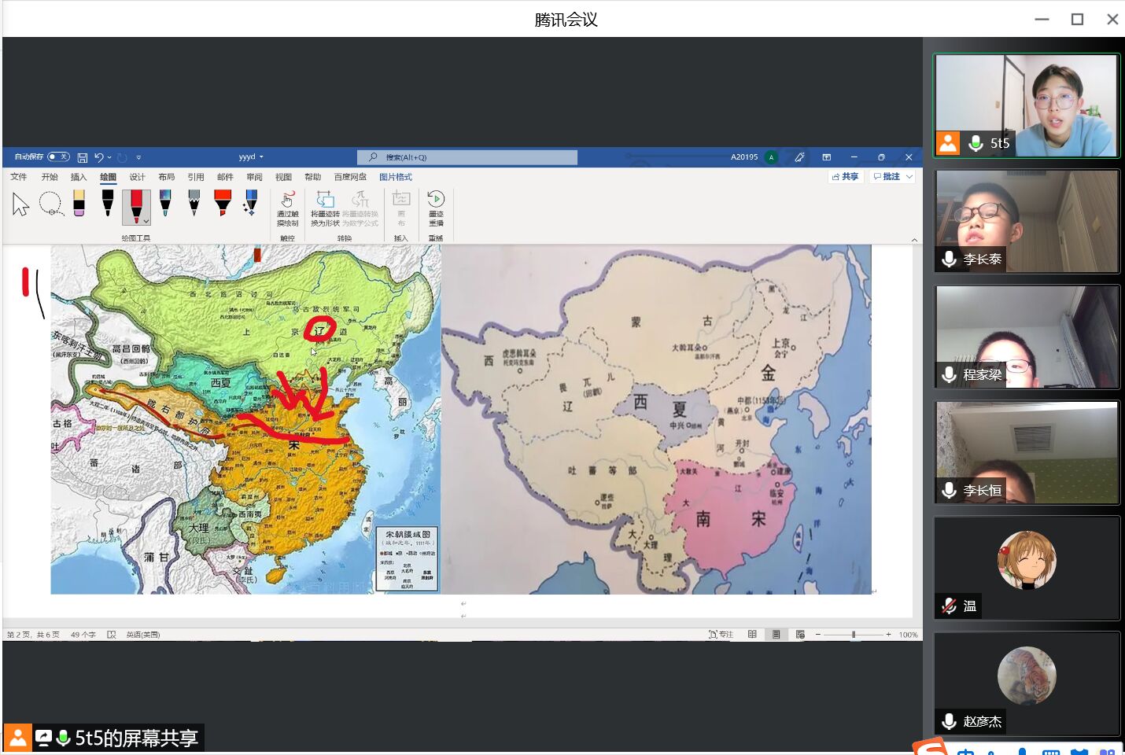Expand the 批注 comments dropdown
This screenshot has width=1125, height=755.
909,177
